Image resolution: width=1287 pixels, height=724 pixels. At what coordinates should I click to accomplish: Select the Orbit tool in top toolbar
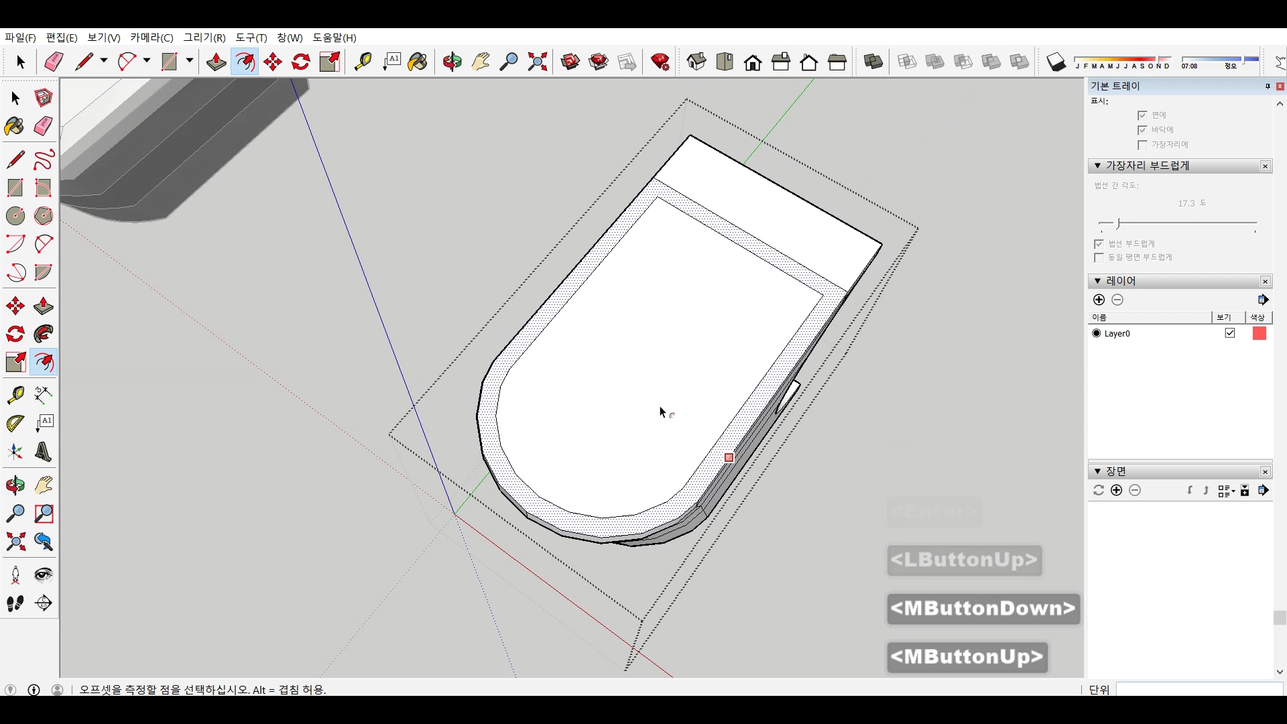tap(452, 62)
